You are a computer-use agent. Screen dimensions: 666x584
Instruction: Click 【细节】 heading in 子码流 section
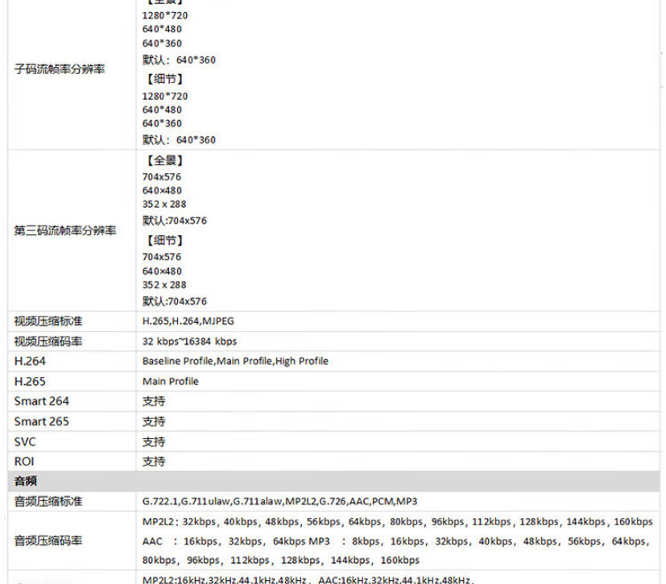click(x=164, y=79)
